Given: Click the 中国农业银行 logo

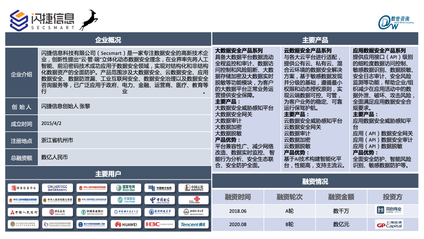Looking at the screenshot, I should [x=91, y=212].
